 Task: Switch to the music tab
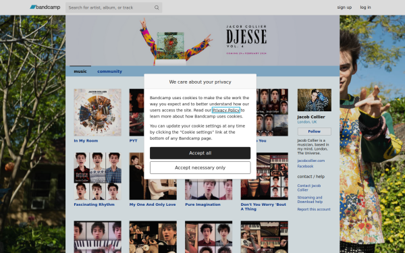click(x=80, y=72)
